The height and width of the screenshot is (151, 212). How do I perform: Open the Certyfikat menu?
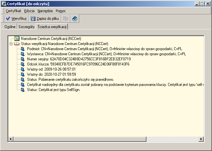(x=13, y=11)
